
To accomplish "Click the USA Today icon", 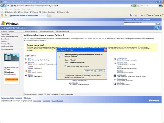I will click(x=115, y=84).
